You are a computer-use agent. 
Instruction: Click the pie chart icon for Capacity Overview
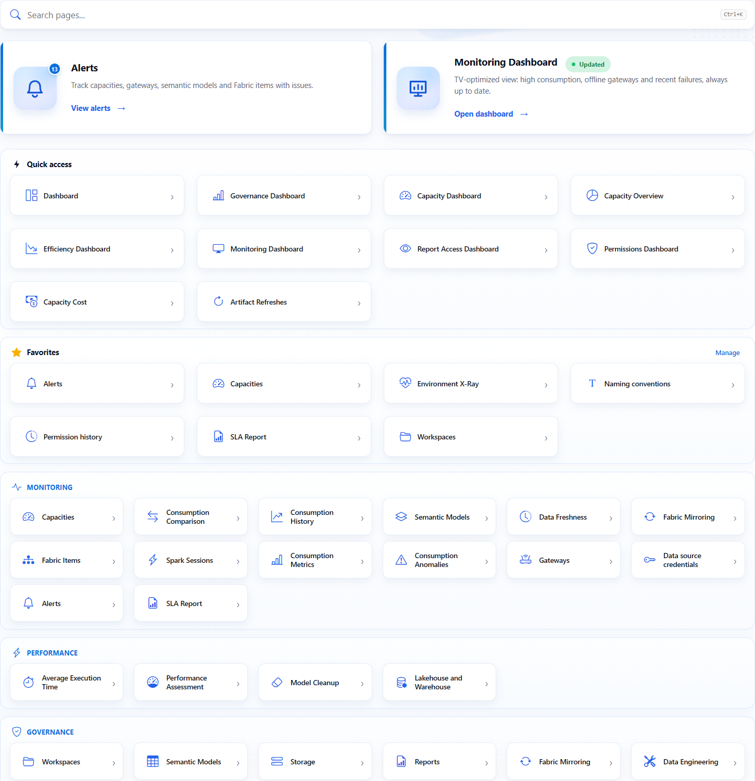pyautogui.click(x=593, y=196)
